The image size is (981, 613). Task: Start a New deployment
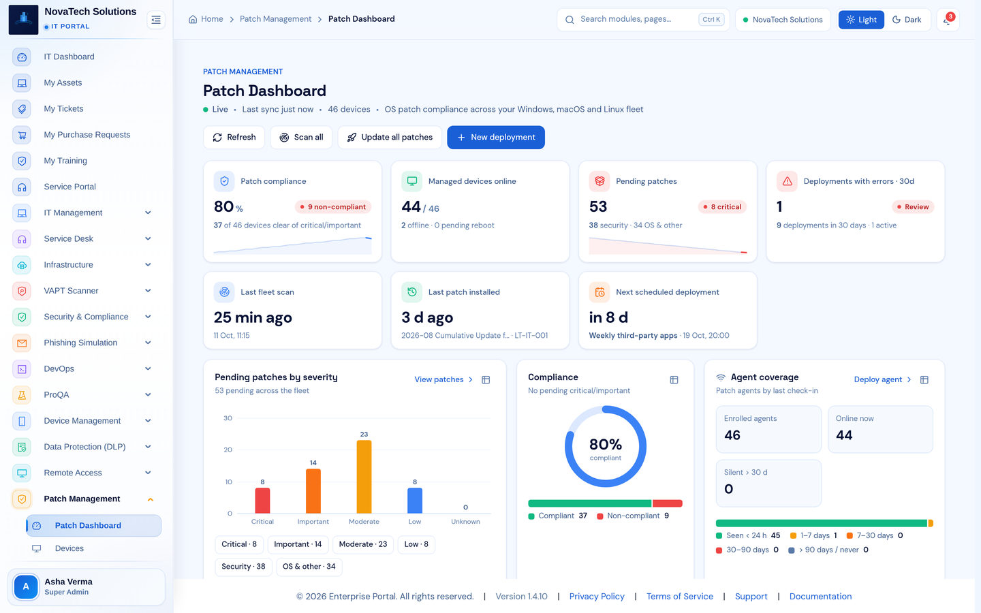pyautogui.click(x=496, y=138)
